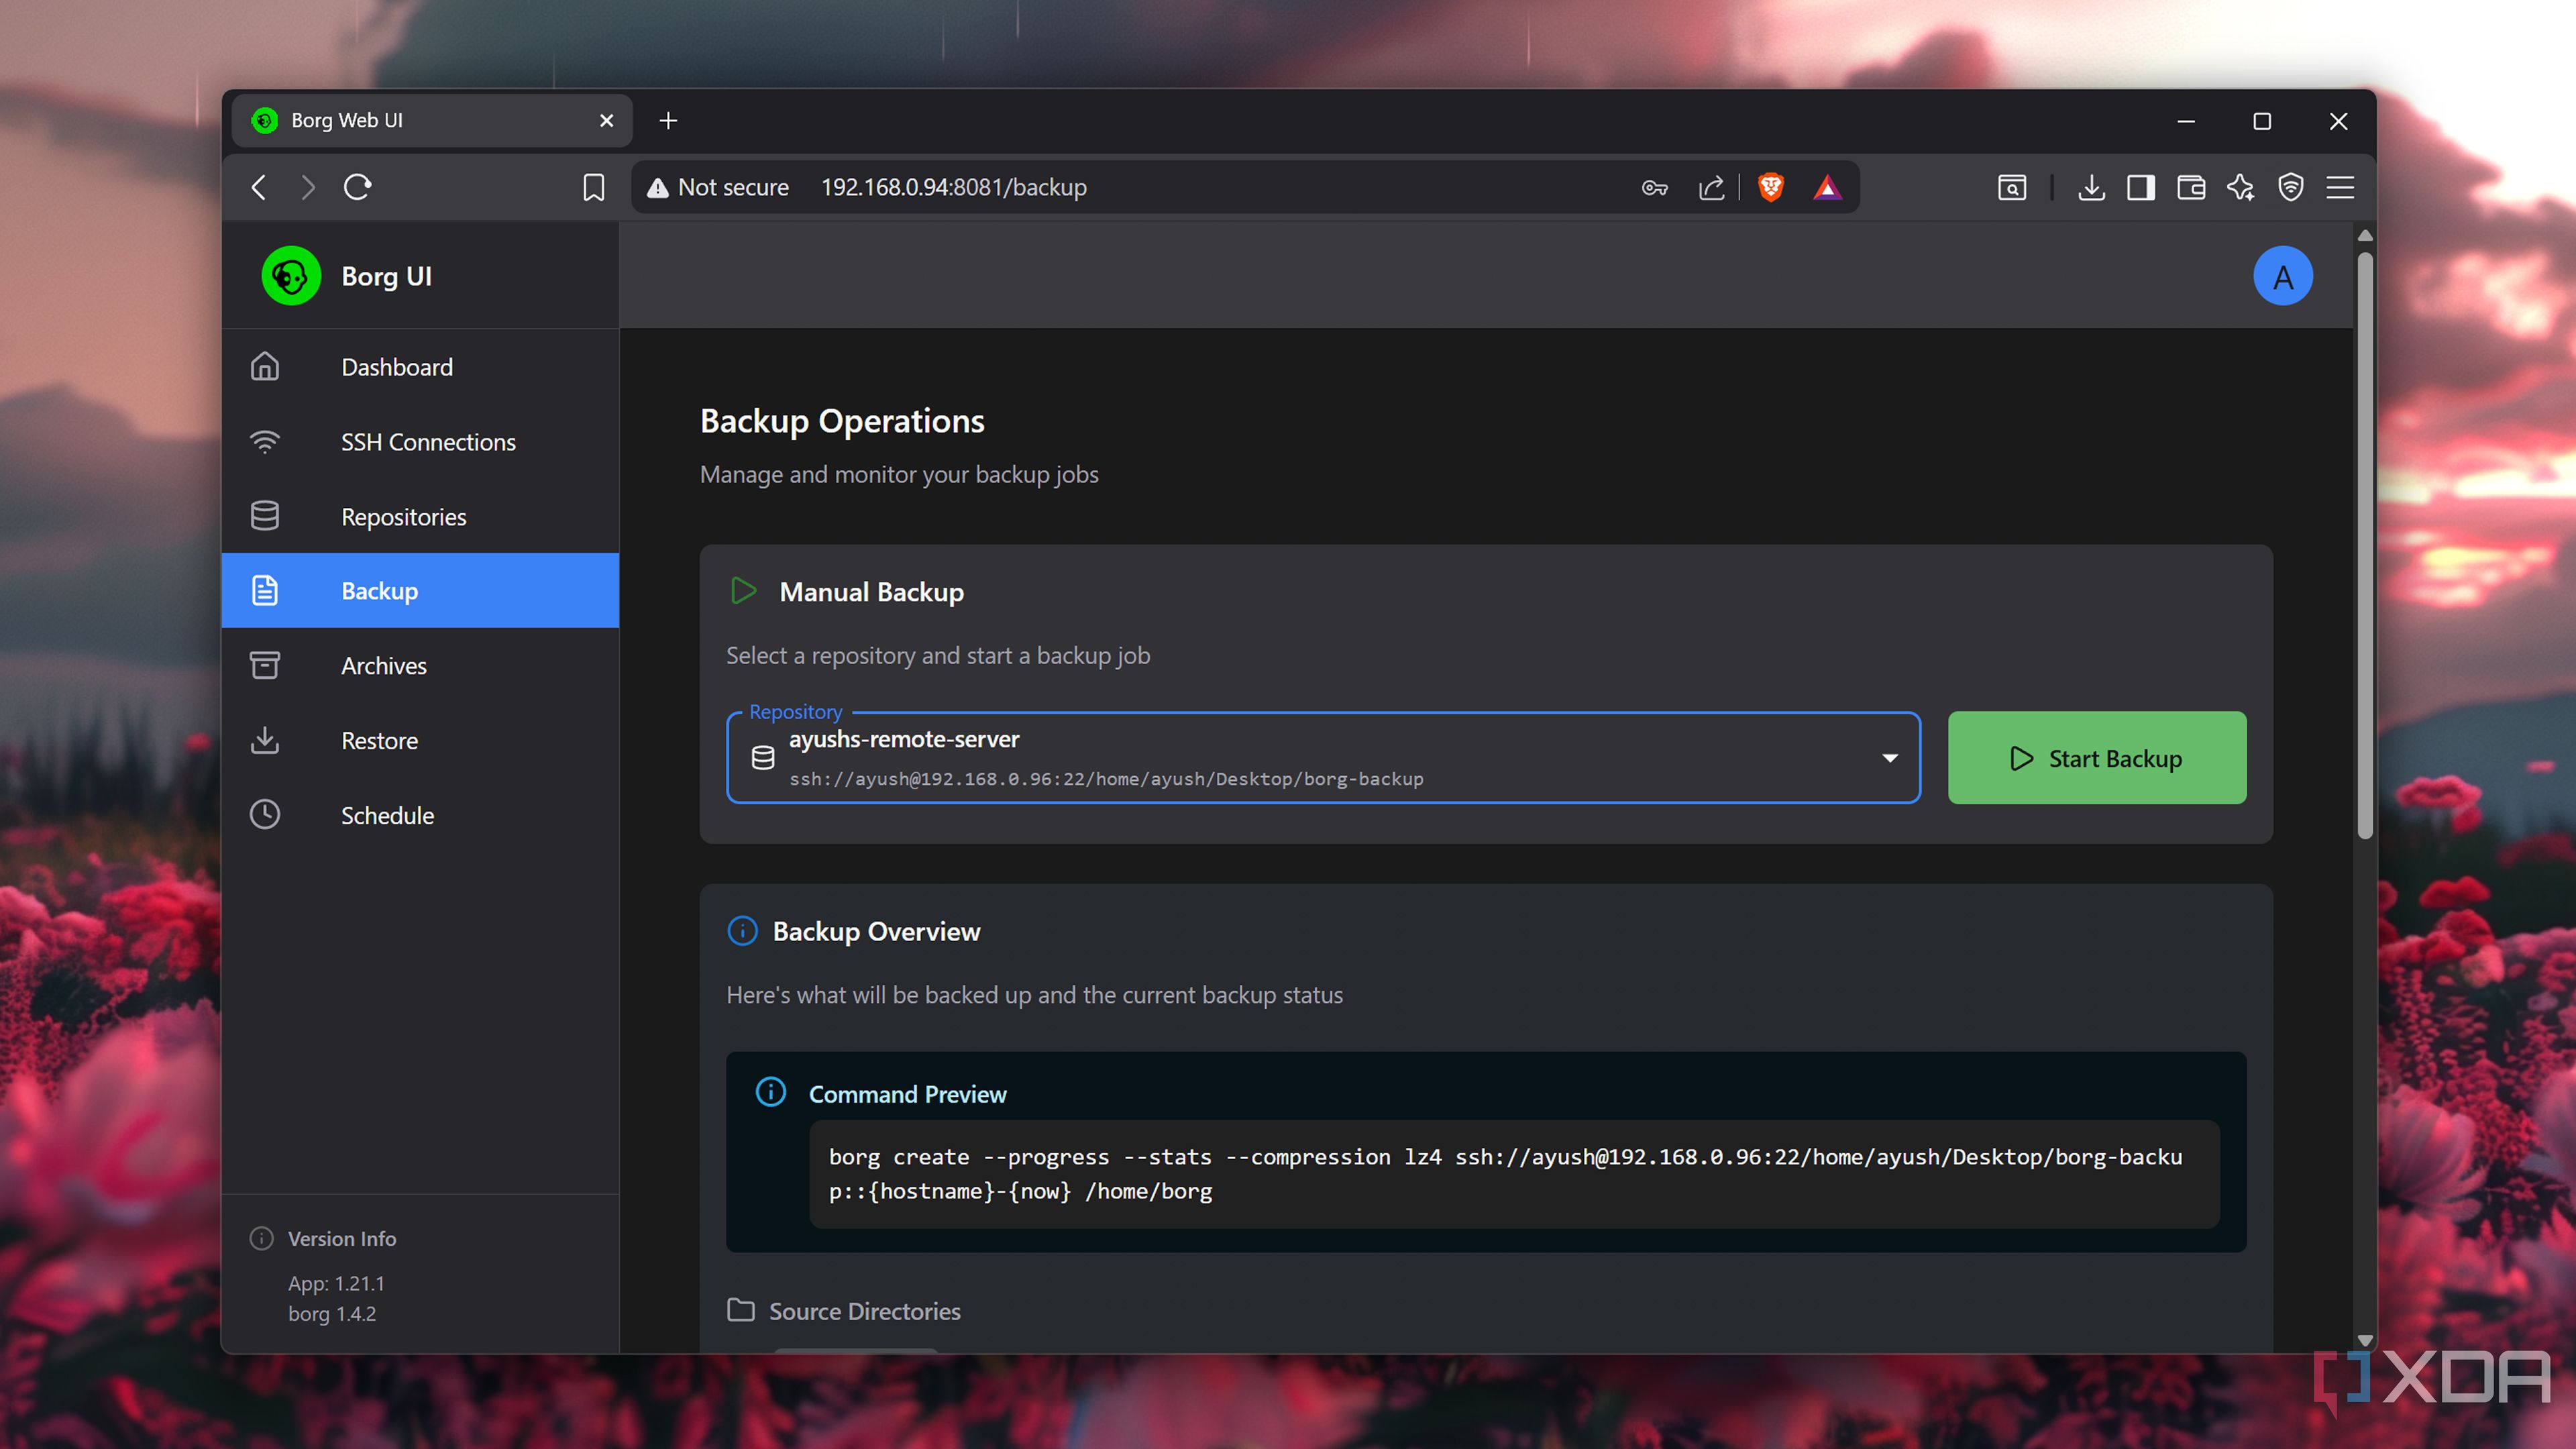Click the SSH Connections wifi icon
The width and height of the screenshot is (2576, 1449).
[265, 442]
